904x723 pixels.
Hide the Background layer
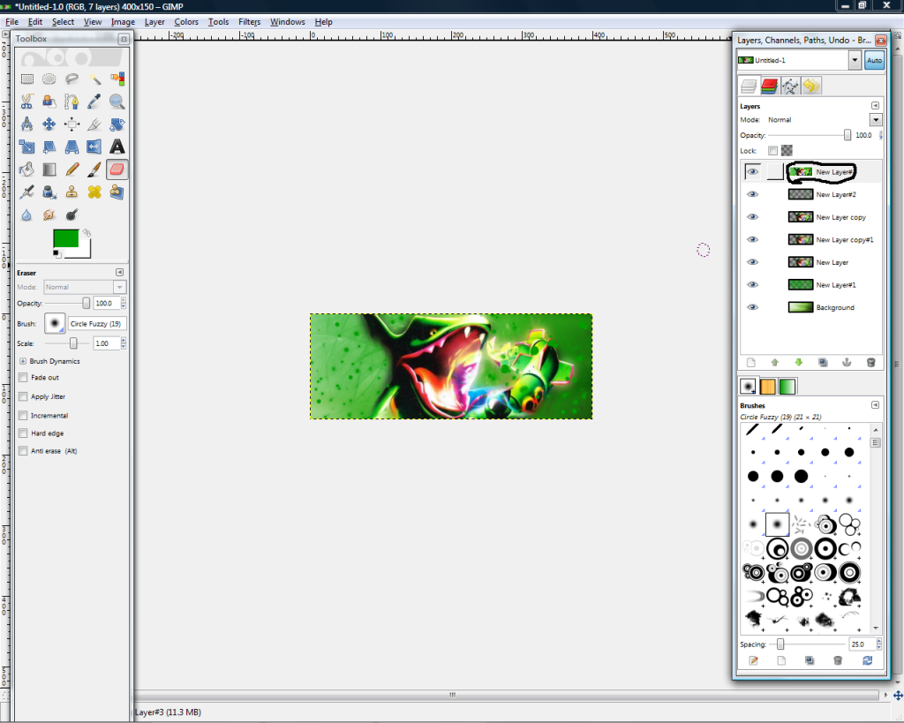click(x=752, y=307)
